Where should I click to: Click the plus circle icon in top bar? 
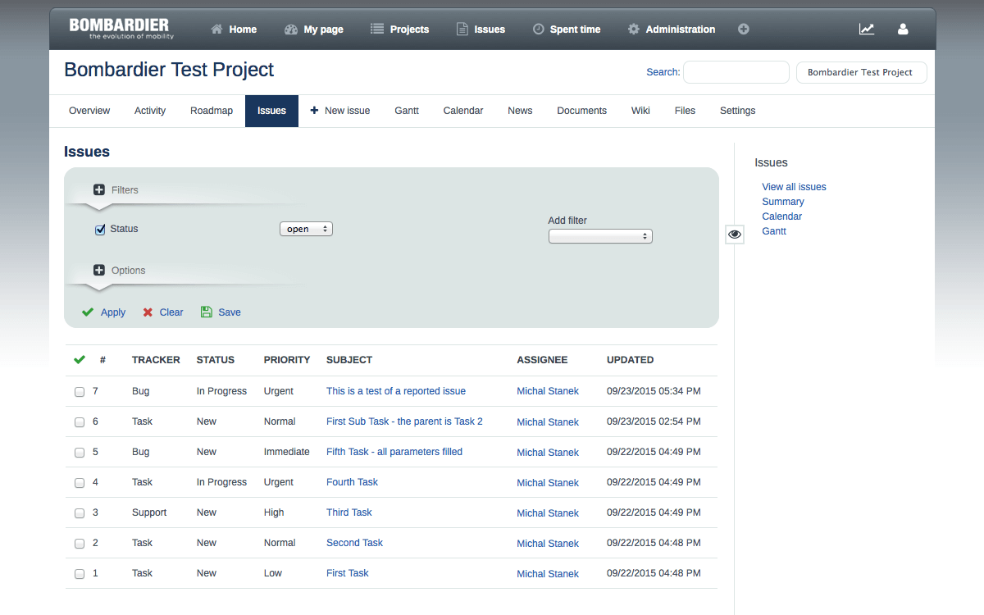[x=744, y=29]
